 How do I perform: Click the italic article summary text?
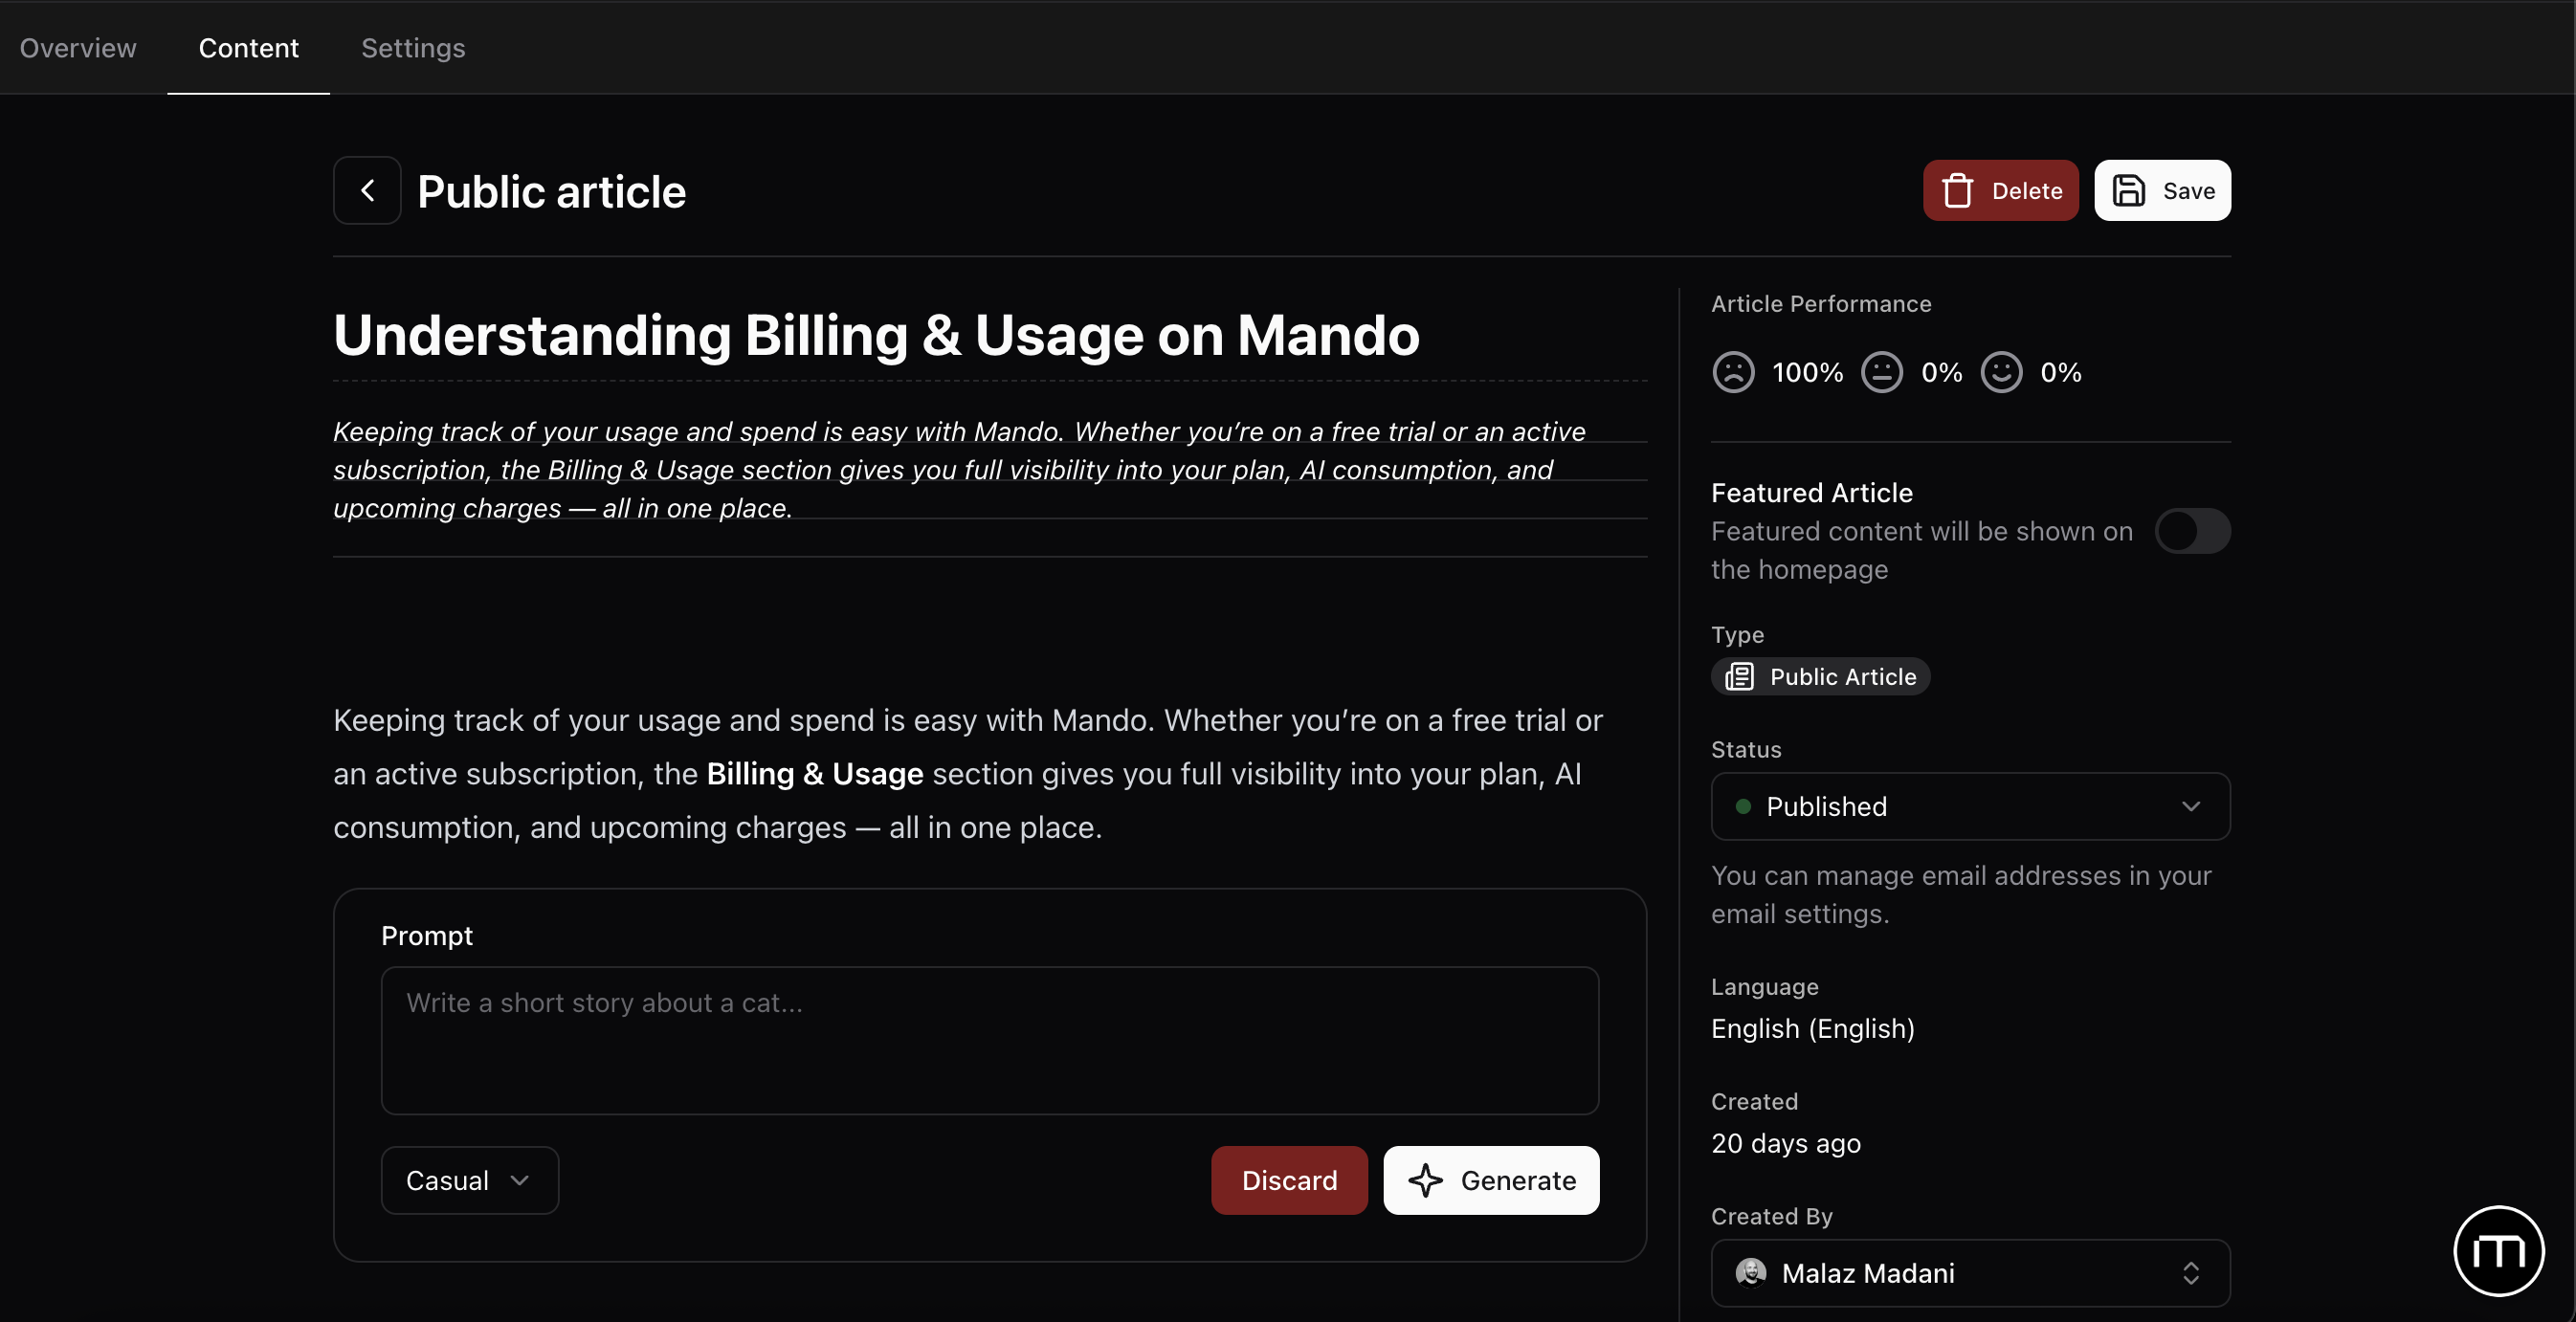[959, 470]
